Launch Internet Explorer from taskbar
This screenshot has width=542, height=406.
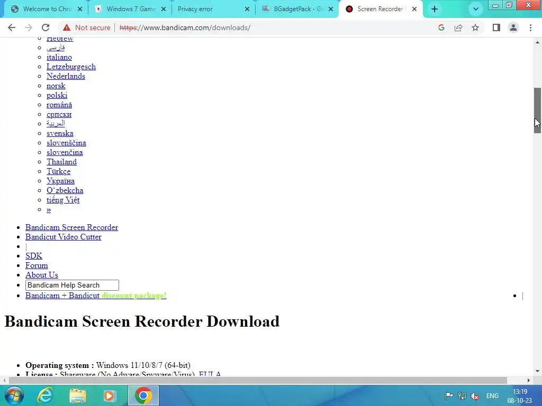pyautogui.click(x=45, y=395)
